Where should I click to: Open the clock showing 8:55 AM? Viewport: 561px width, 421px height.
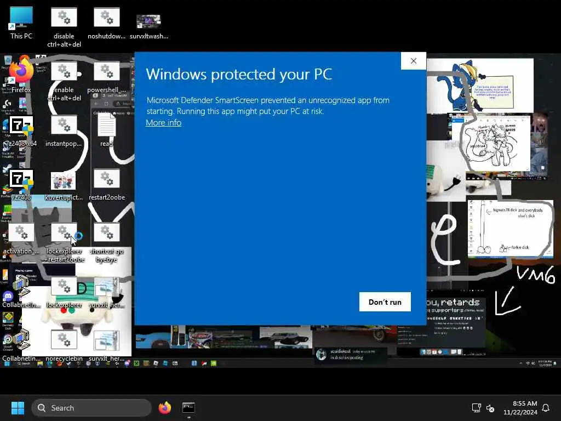tap(520, 408)
